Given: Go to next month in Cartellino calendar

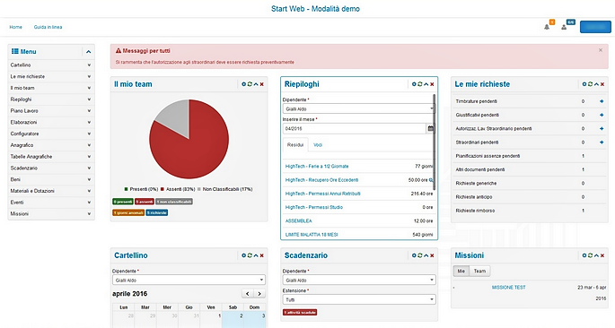Looking at the screenshot, I should pyautogui.click(x=259, y=294).
